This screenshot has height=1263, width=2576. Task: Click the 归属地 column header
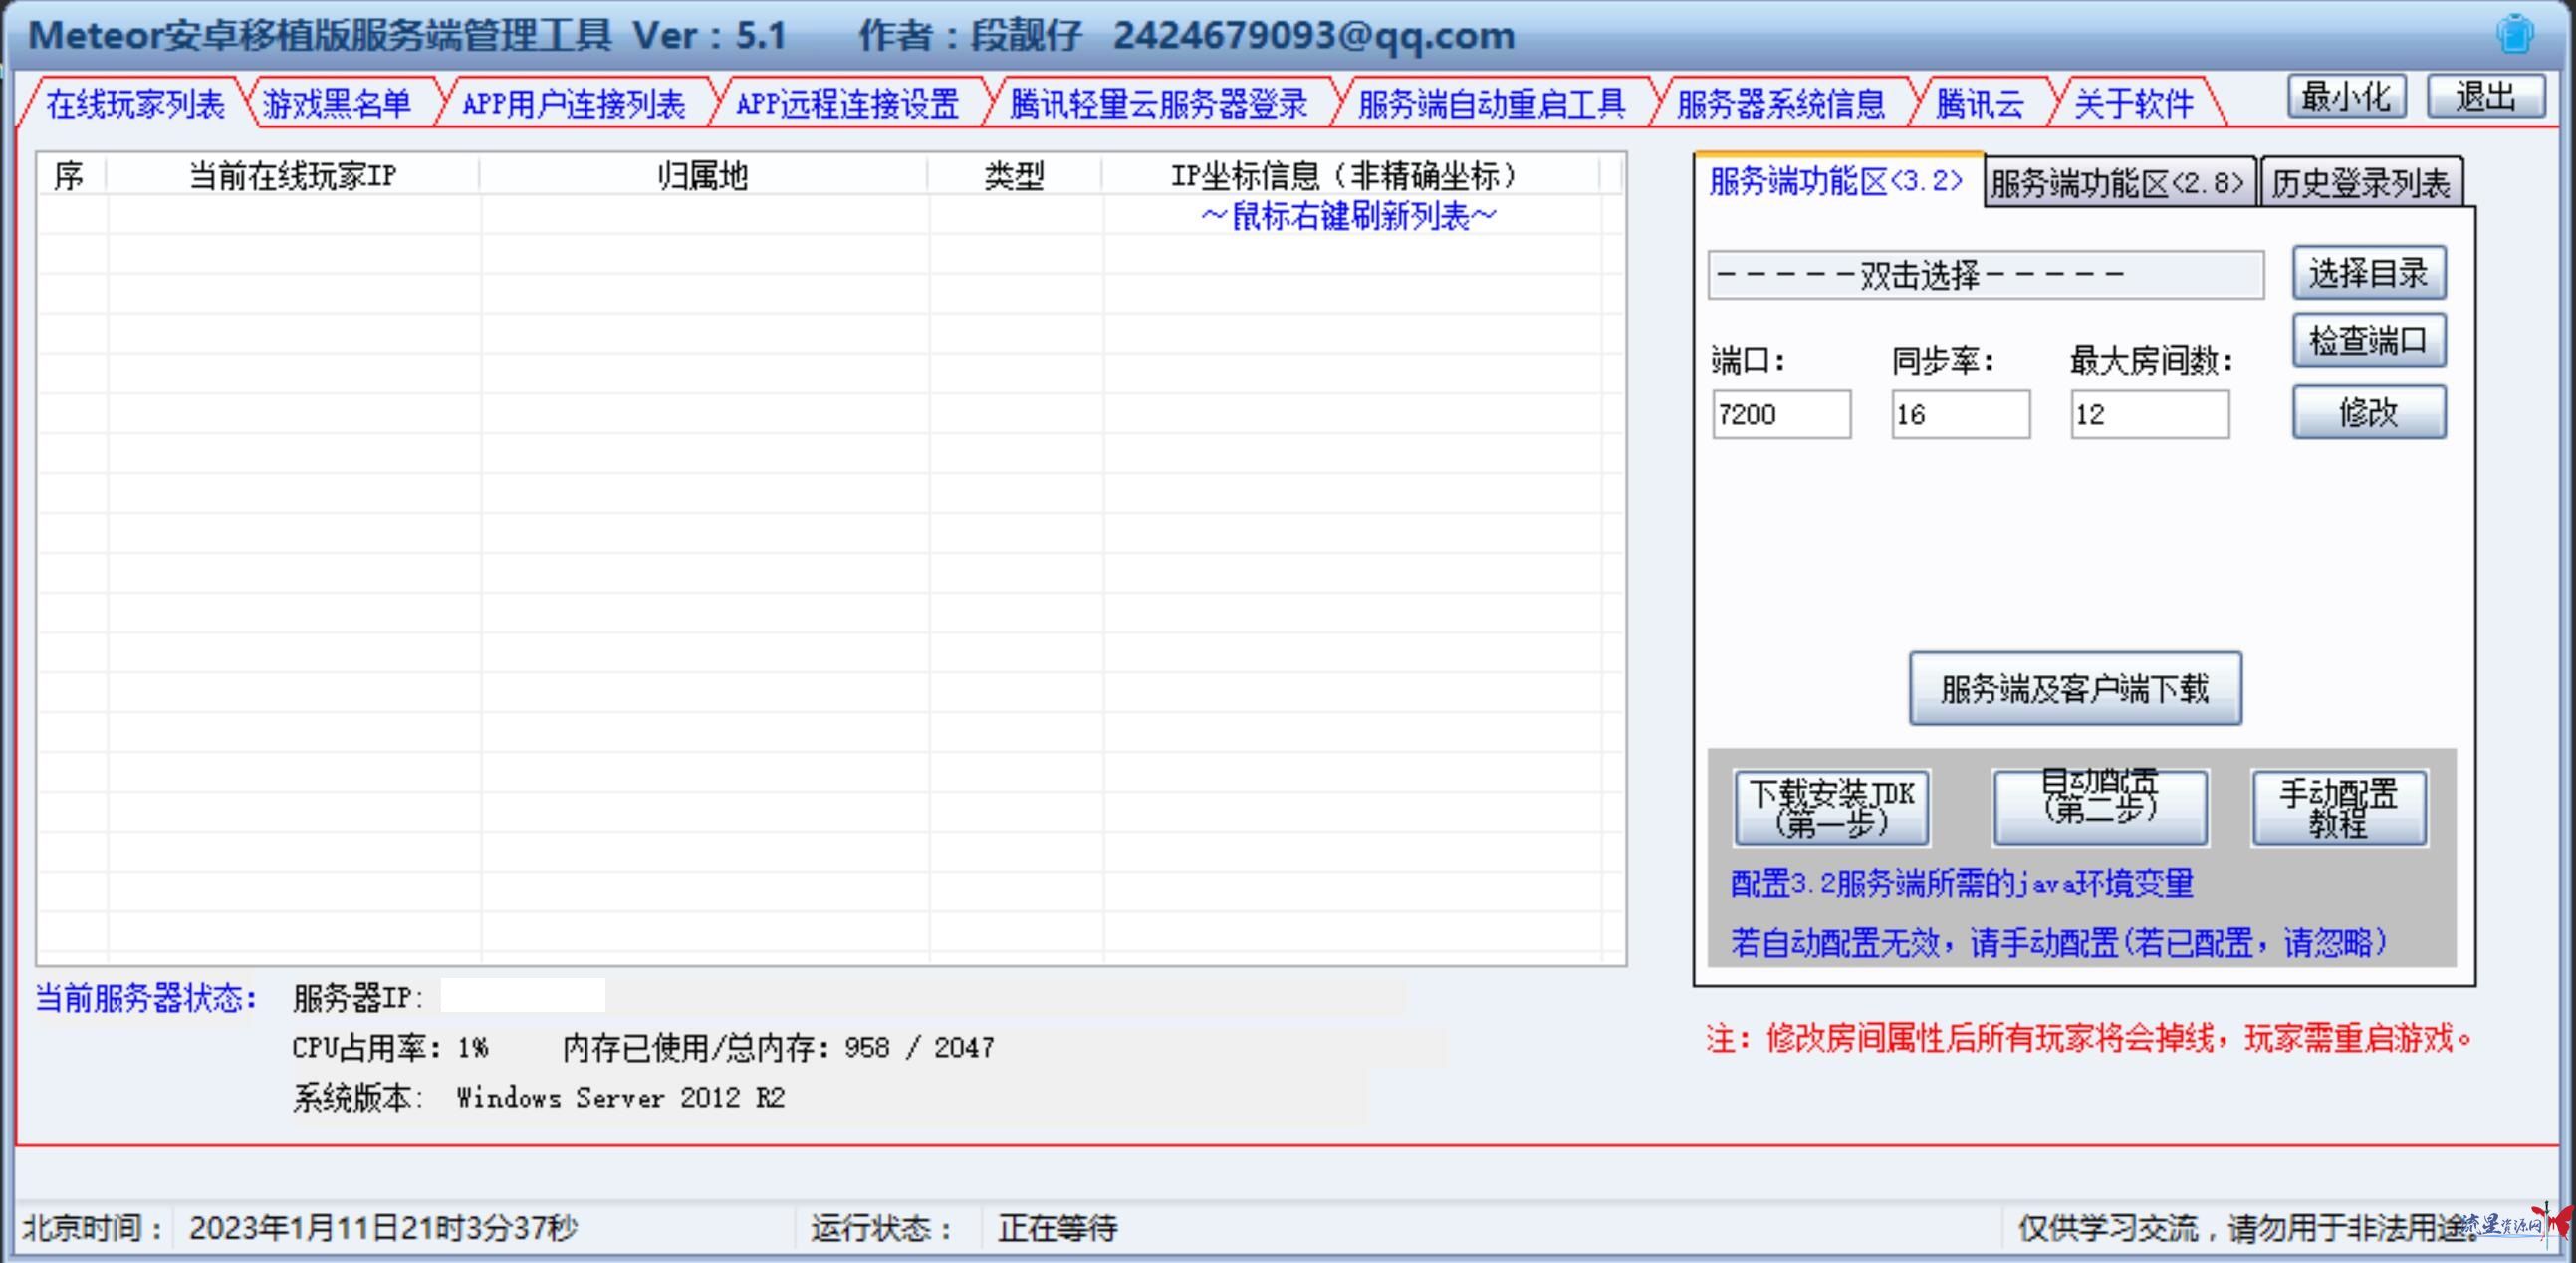(x=704, y=176)
